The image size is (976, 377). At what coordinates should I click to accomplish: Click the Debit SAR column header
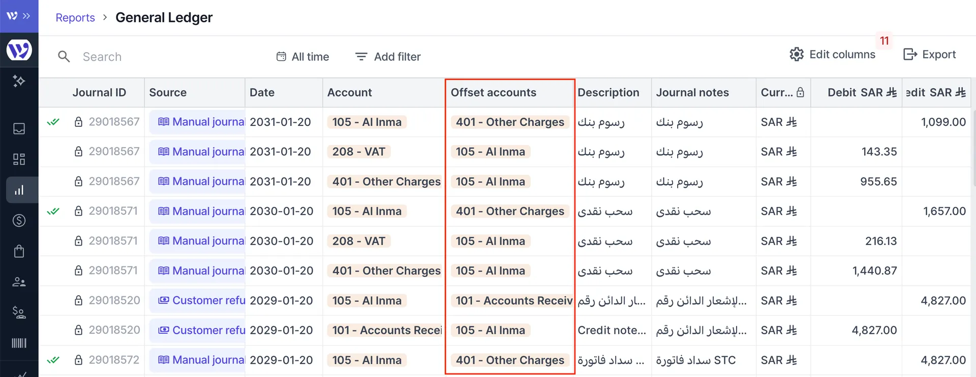coord(862,92)
